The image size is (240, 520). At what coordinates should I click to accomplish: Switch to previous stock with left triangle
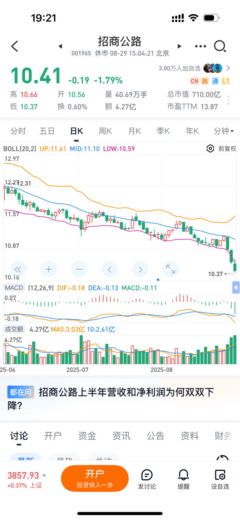[x=61, y=46]
